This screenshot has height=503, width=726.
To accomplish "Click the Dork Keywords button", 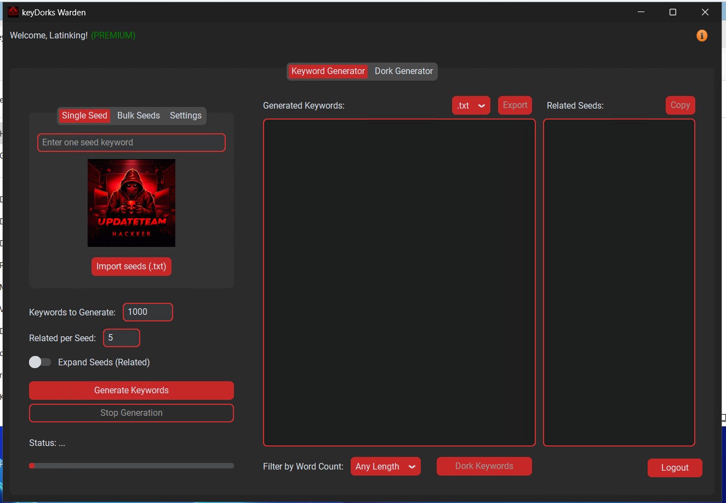I will (x=484, y=466).
